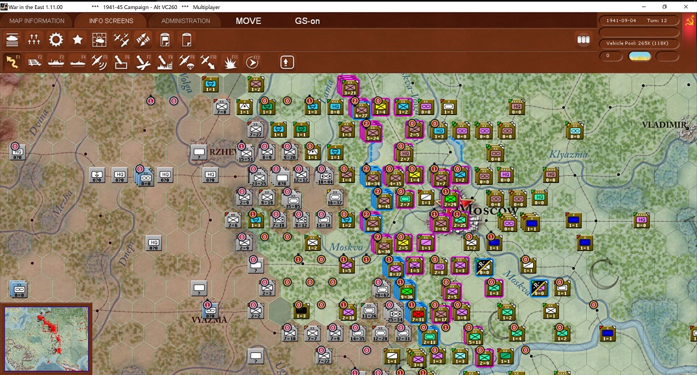The width and height of the screenshot is (697, 375).
Task: Select the red Soviet unit labeled 7=31
Action: pos(418,312)
